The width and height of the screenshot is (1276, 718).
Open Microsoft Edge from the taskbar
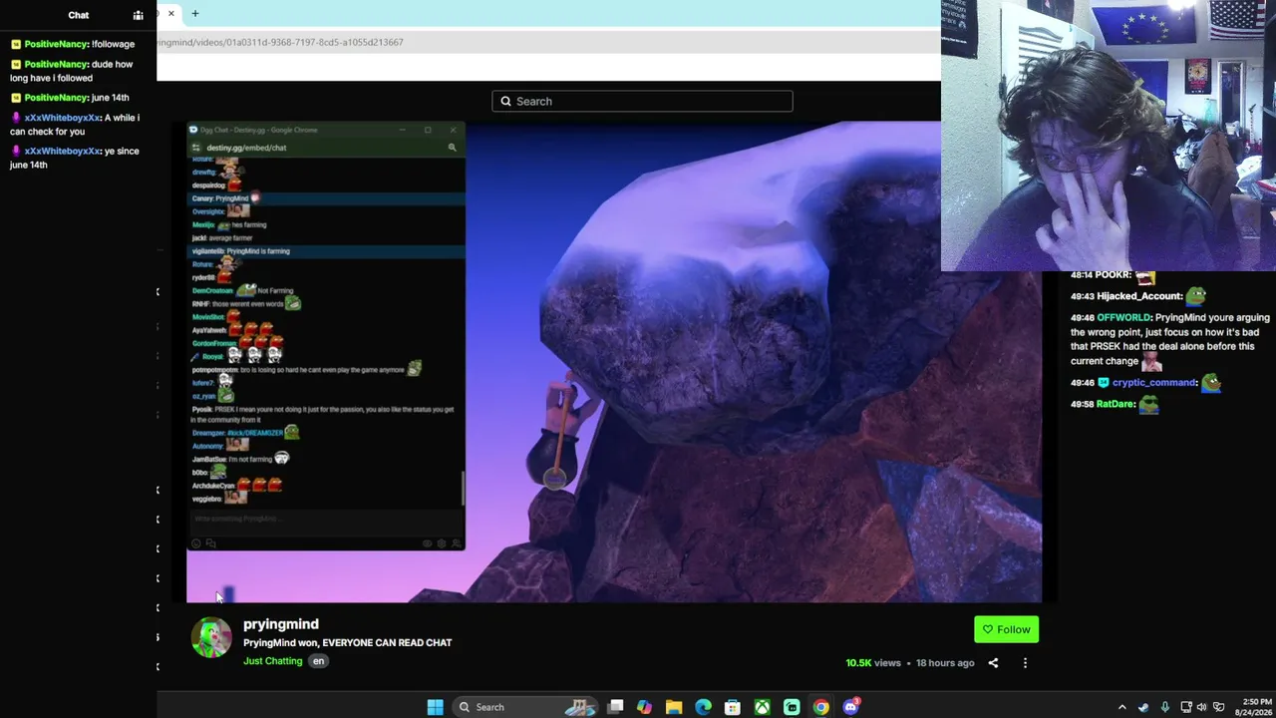click(x=703, y=707)
